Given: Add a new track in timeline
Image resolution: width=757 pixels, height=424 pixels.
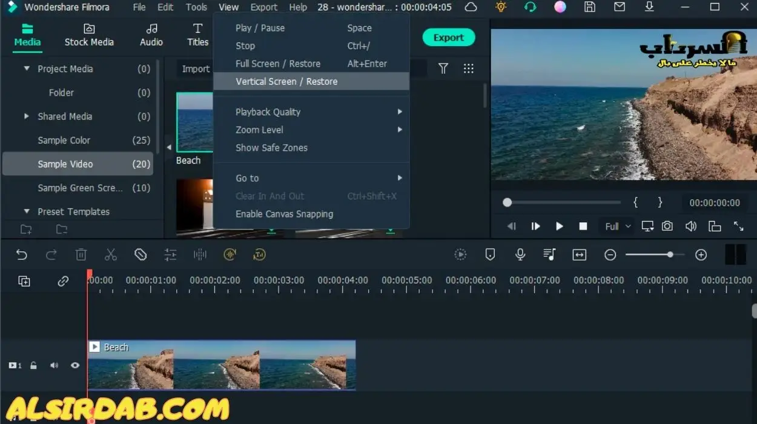Looking at the screenshot, I should point(24,281).
